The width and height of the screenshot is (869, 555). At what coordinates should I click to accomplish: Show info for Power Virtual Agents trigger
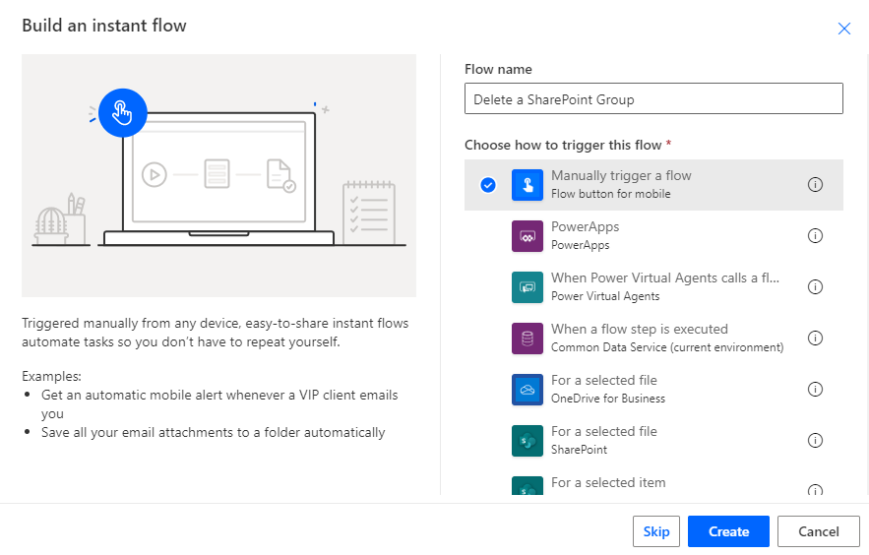pyautogui.click(x=815, y=287)
